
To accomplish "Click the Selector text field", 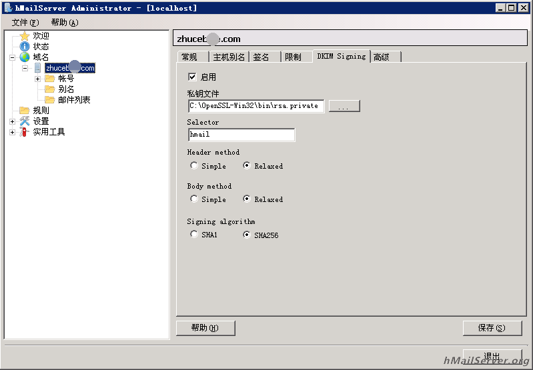I will click(241, 135).
